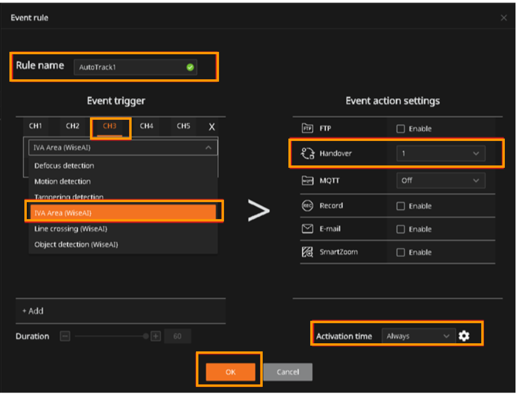The width and height of the screenshot is (518, 395).
Task: Expand the MQTT dropdown
Action: pyautogui.click(x=440, y=180)
